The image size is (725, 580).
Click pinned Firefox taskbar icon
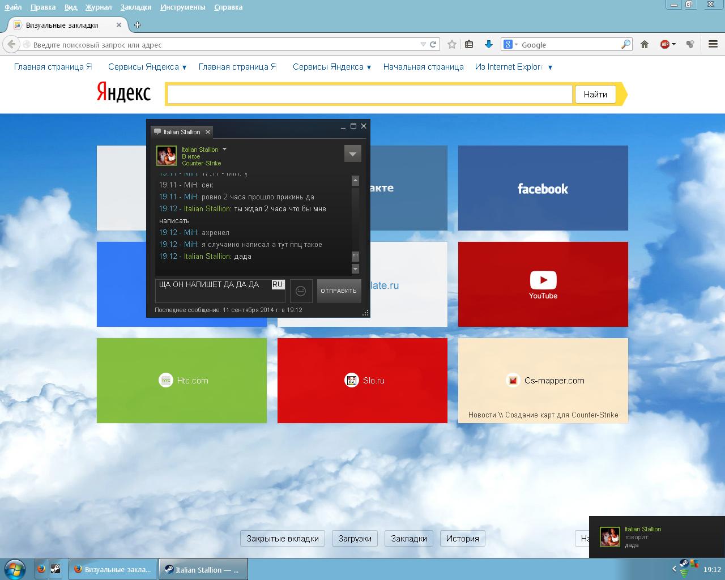pyautogui.click(x=41, y=569)
